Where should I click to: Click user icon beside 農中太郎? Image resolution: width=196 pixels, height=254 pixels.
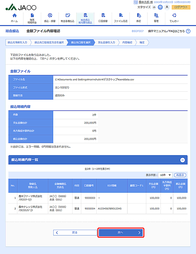click(x=136, y=2)
